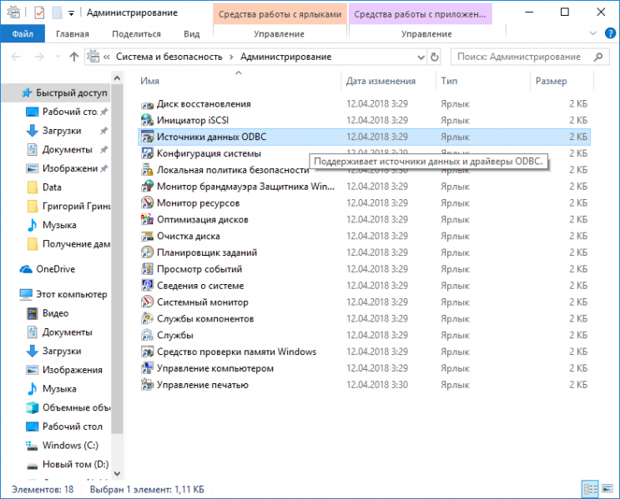Image resolution: width=620 pixels, height=499 pixels.
Task: Click the navigation pane scroll down arrow
Action: click(x=117, y=473)
